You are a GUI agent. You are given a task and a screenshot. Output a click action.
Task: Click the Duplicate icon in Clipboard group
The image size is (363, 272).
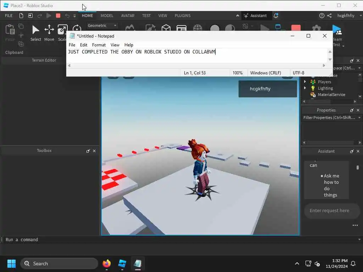[21, 44]
